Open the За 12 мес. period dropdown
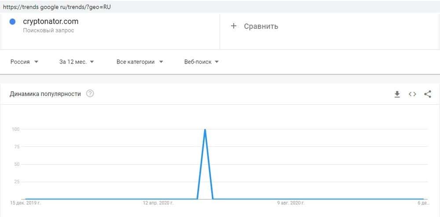Image resolution: width=440 pixels, height=217 pixels. pos(77,62)
